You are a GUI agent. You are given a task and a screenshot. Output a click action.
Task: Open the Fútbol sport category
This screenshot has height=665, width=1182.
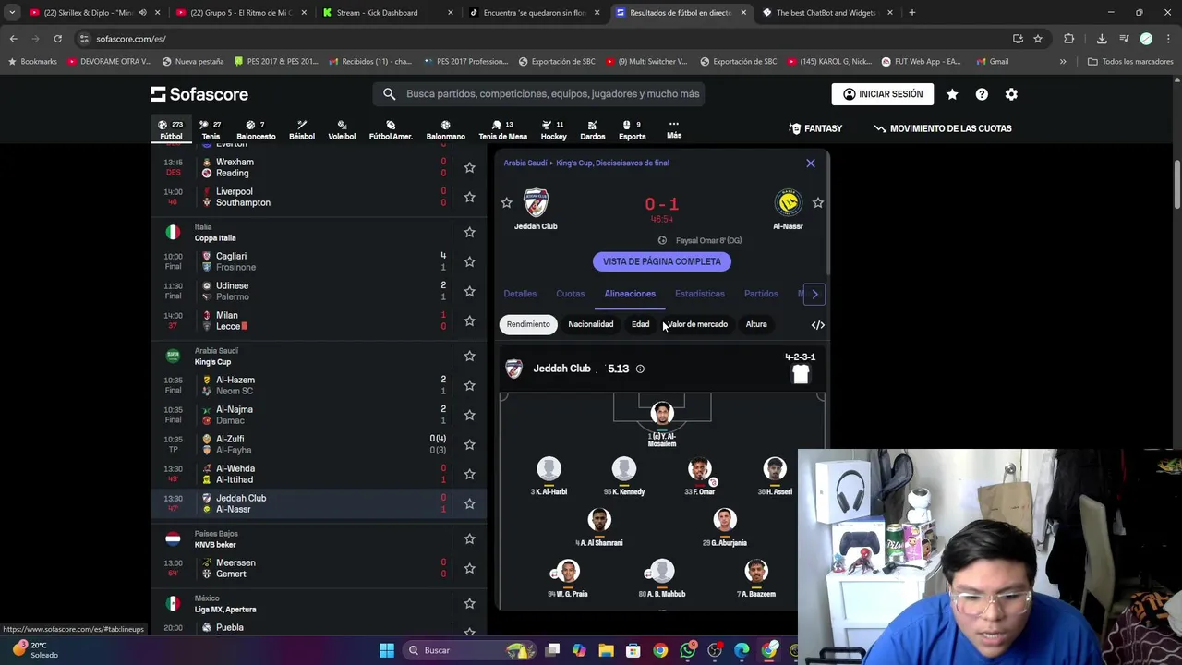pos(171,129)
